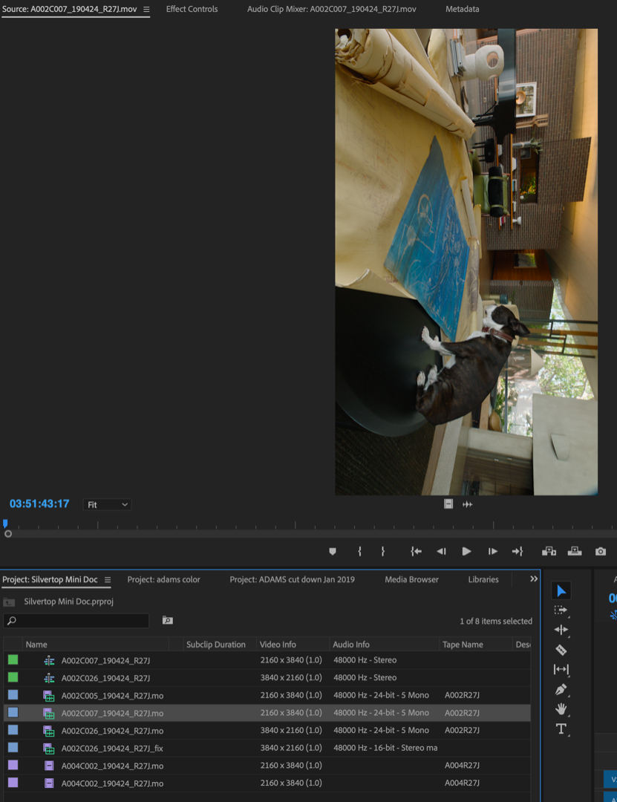Click the Drag Audio Only icon
Viewport: 617px width, 802px height.
[467, 504]
